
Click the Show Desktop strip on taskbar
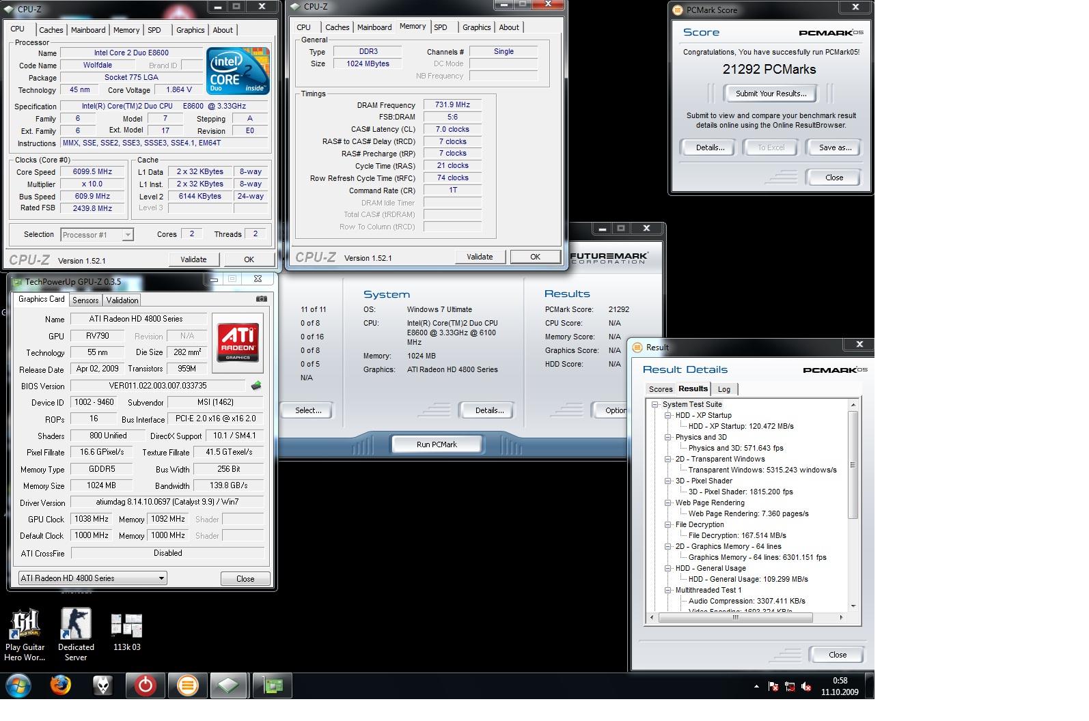[x=870, y=686]
